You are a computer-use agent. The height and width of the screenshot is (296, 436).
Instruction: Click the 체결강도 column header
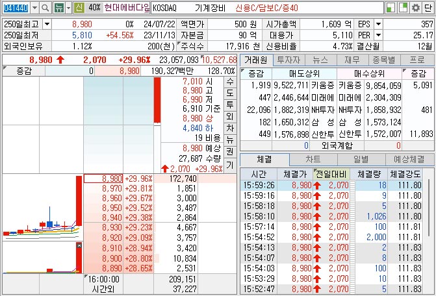pos(405,174)
